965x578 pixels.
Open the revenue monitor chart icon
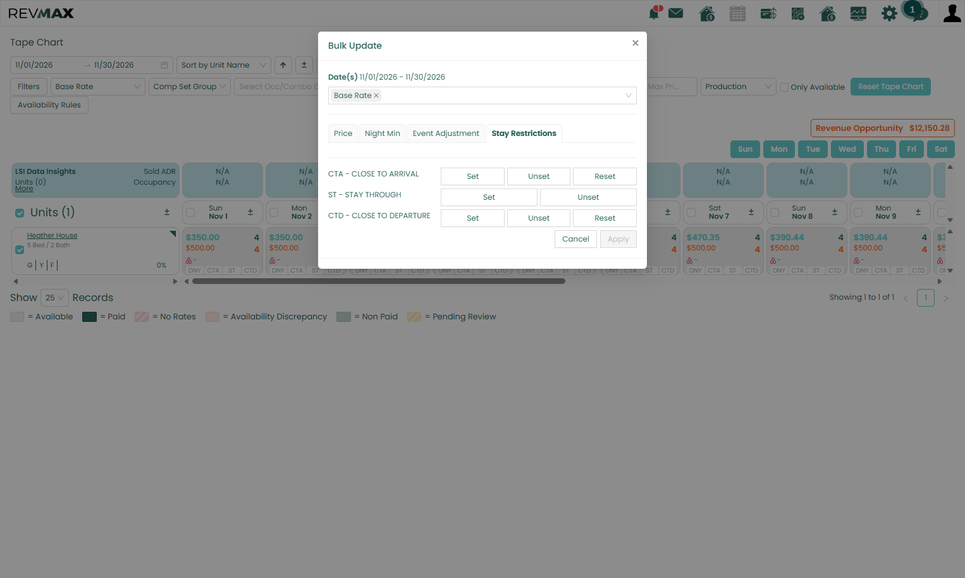(858, 13)
